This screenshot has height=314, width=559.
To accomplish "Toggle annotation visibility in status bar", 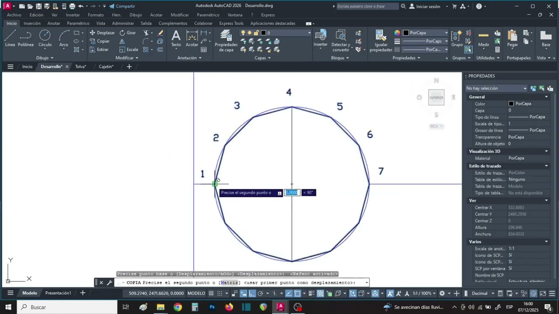I will [390, 294].
